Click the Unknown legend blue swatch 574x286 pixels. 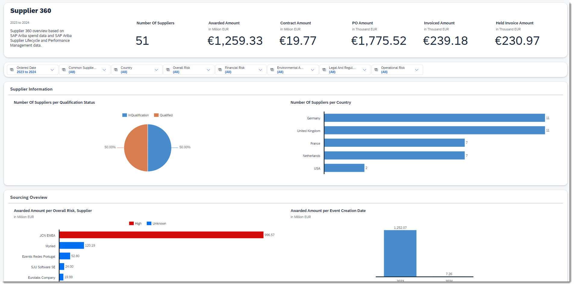pos(149,223)
